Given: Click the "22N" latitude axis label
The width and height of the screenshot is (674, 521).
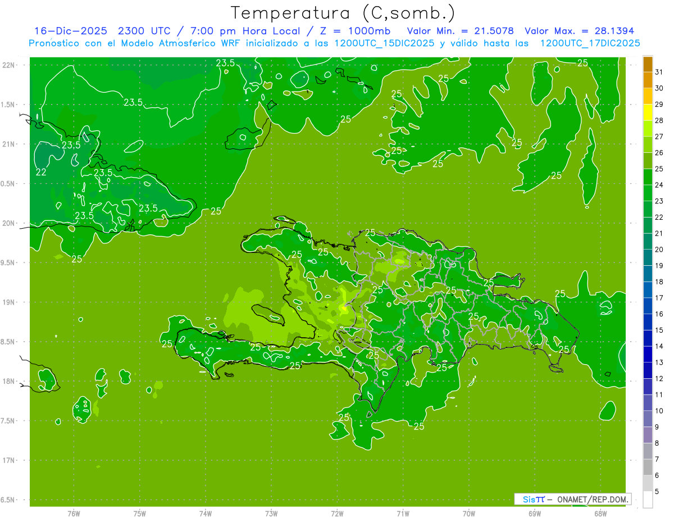Looking at the screenshot, I should pyautogui.click(x=10, y=65).
